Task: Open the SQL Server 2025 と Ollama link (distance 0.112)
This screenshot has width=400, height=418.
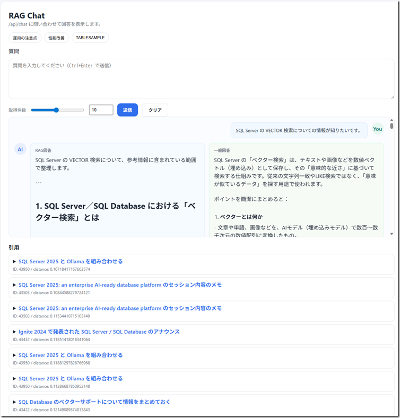Action: 71,379
